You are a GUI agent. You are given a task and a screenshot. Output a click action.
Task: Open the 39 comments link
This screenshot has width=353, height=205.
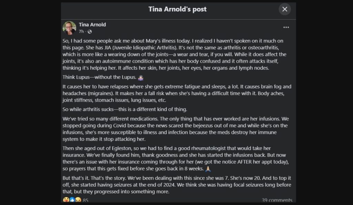[277, 200]
